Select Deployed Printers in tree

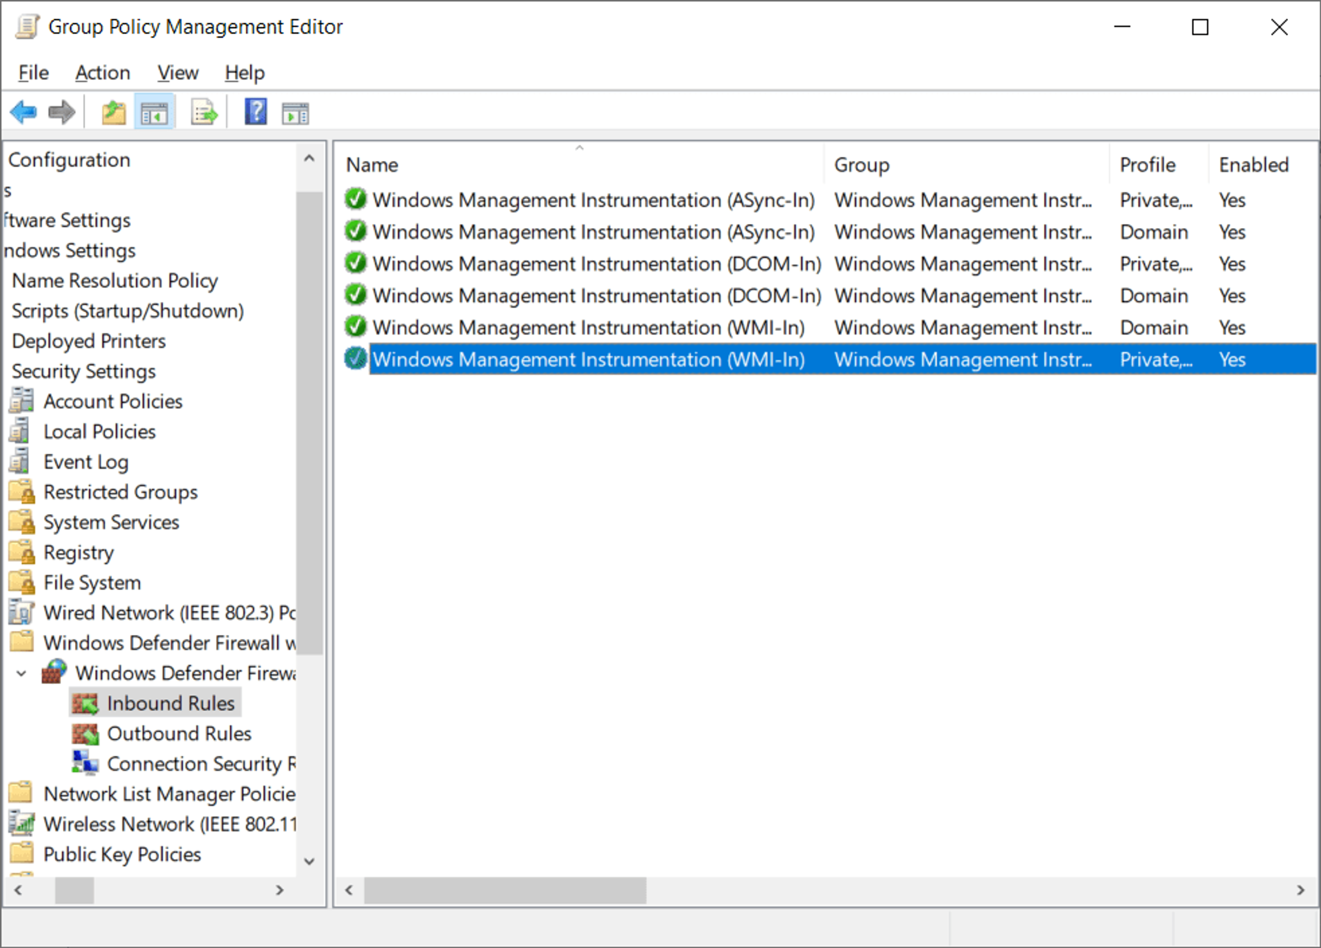pos(88,341)
